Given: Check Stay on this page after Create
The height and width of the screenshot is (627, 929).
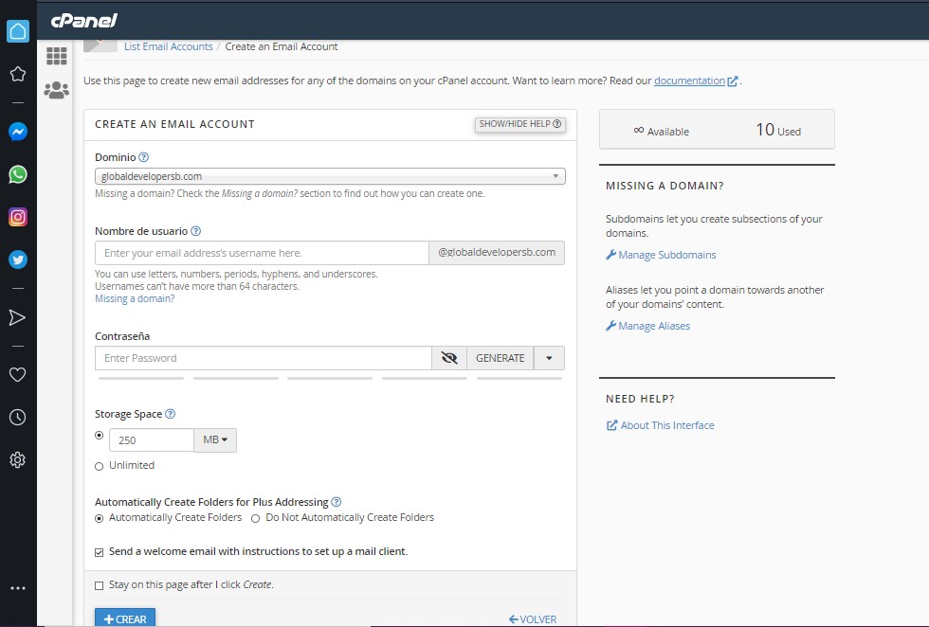Looking at the screenshot, I should coord(100,585).
